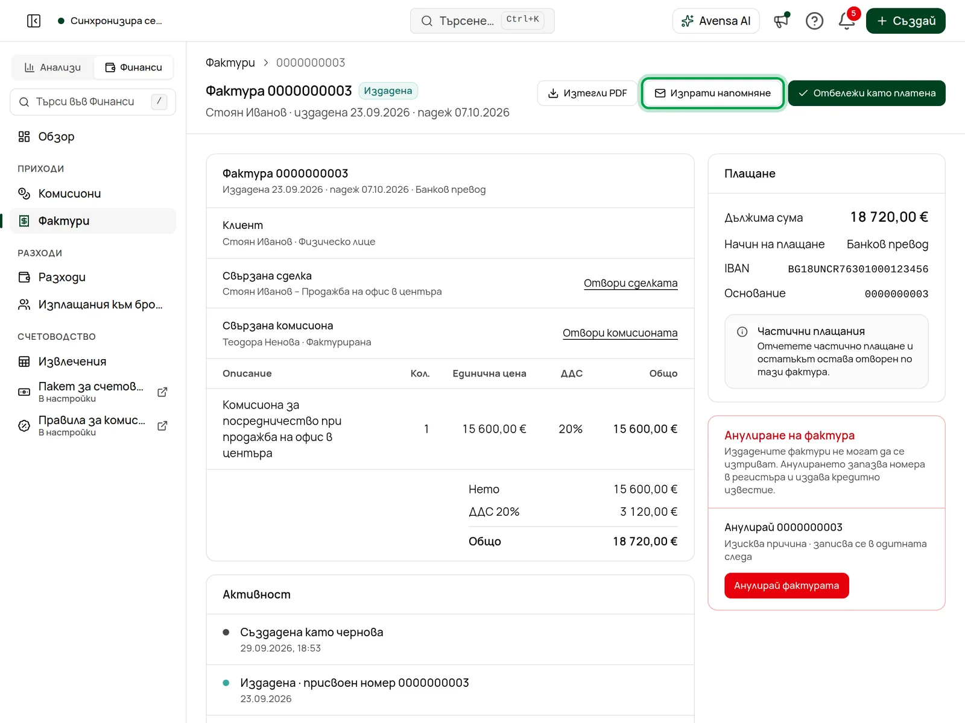Select Фактури in the sidebar
This screenshot has width=965, height=723.
[x=93, y=221]
